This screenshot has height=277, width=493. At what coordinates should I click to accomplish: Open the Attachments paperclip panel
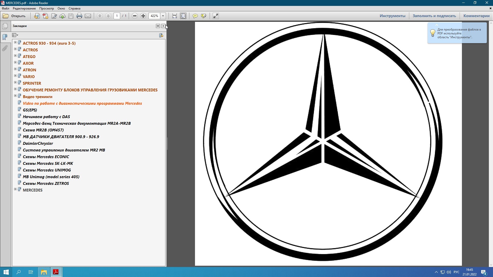(5, 48)
